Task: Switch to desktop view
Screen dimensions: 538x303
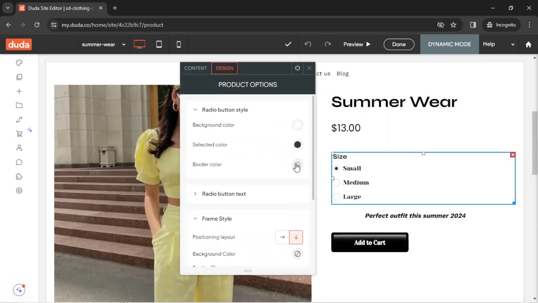Action: tap(139, 44)
